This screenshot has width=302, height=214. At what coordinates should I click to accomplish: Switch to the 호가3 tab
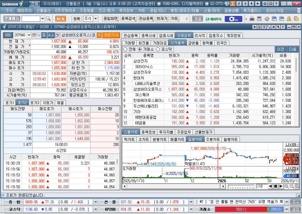click(35, 103)
